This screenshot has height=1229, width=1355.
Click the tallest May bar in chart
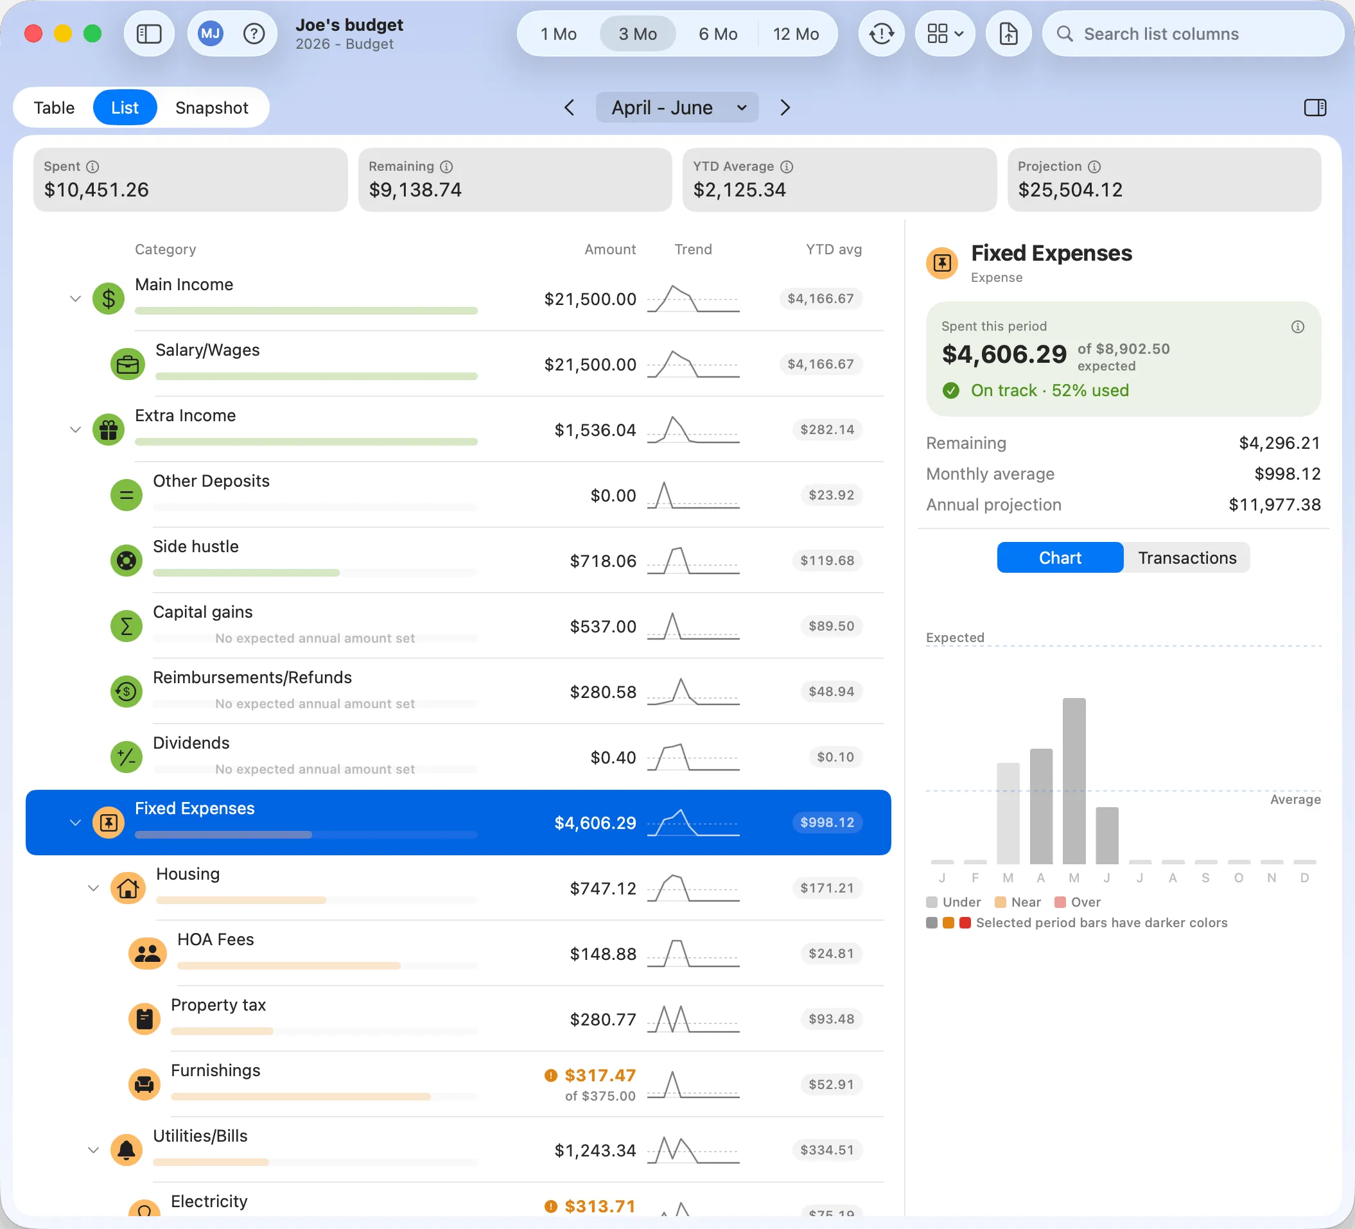point(1073,781)
